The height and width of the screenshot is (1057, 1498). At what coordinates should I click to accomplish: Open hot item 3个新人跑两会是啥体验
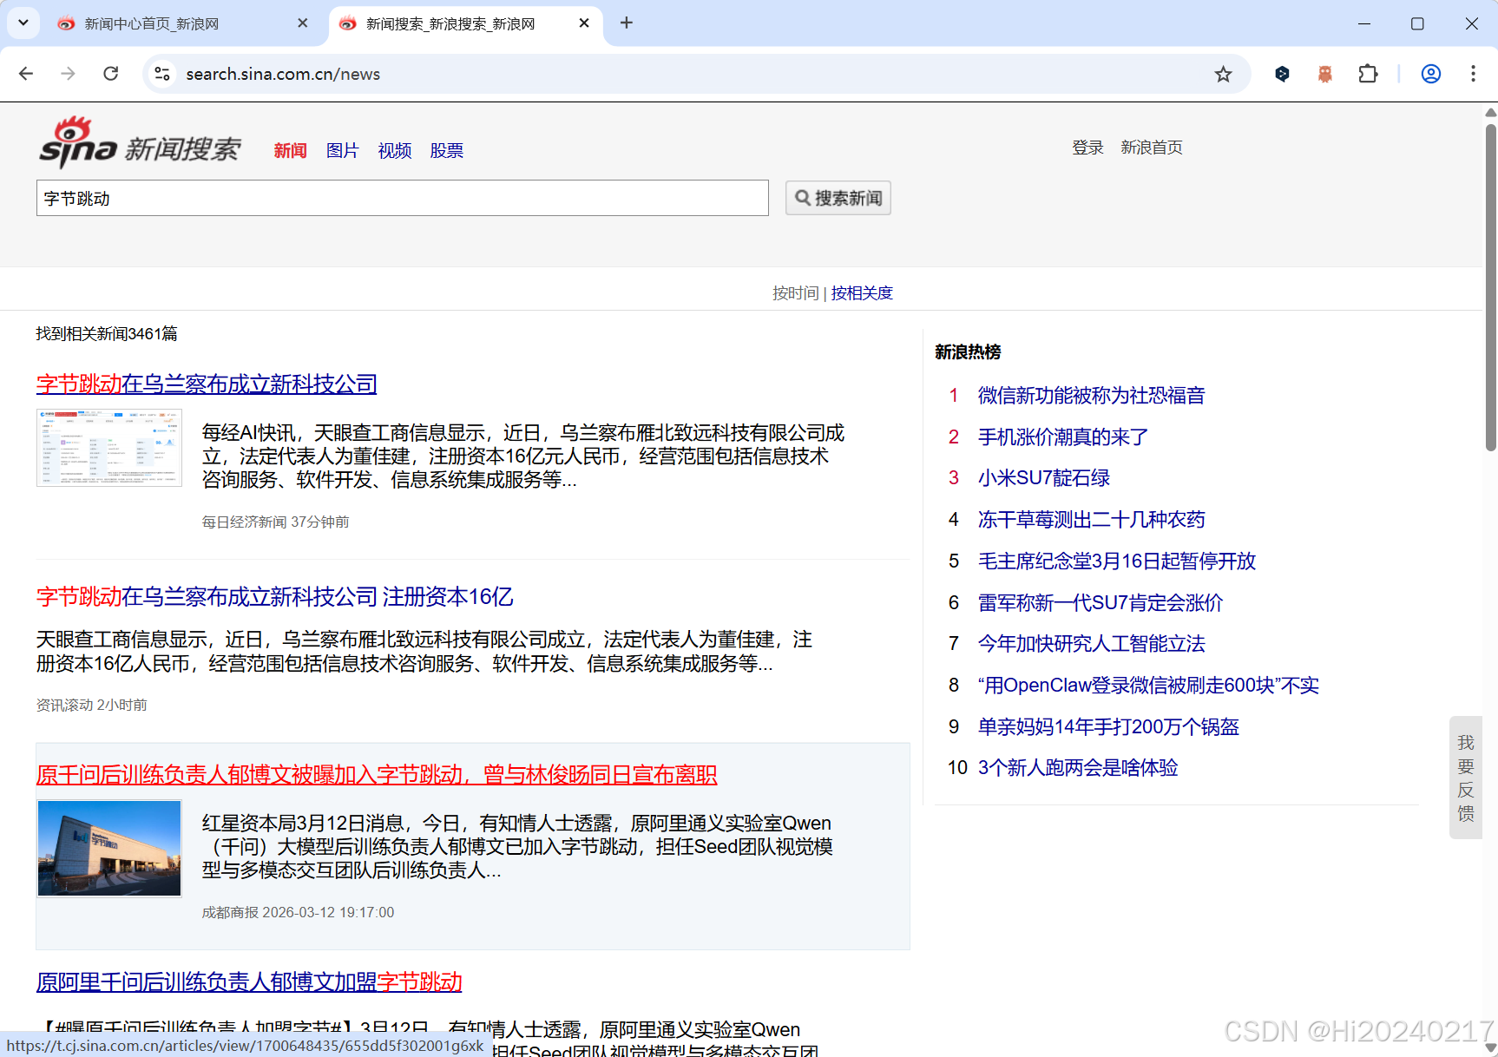(1078, 768)
